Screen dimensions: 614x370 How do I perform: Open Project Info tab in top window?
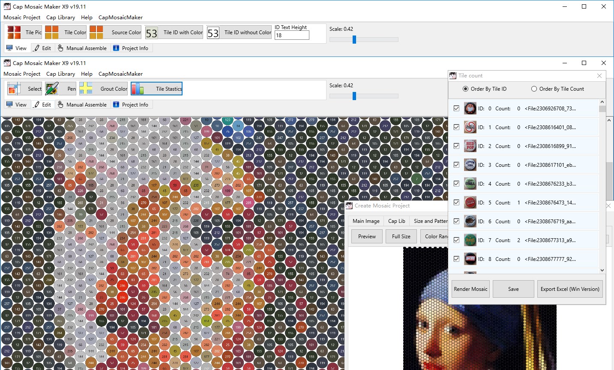[131, 48]
